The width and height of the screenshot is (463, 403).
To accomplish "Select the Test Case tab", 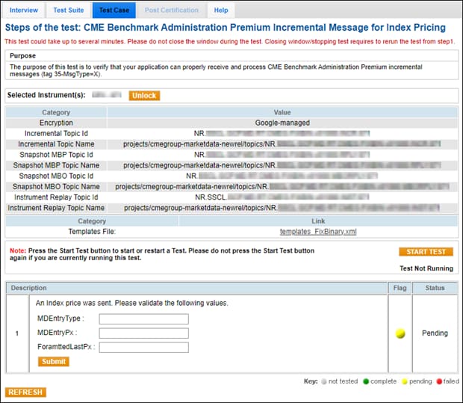I will point(114,10).
